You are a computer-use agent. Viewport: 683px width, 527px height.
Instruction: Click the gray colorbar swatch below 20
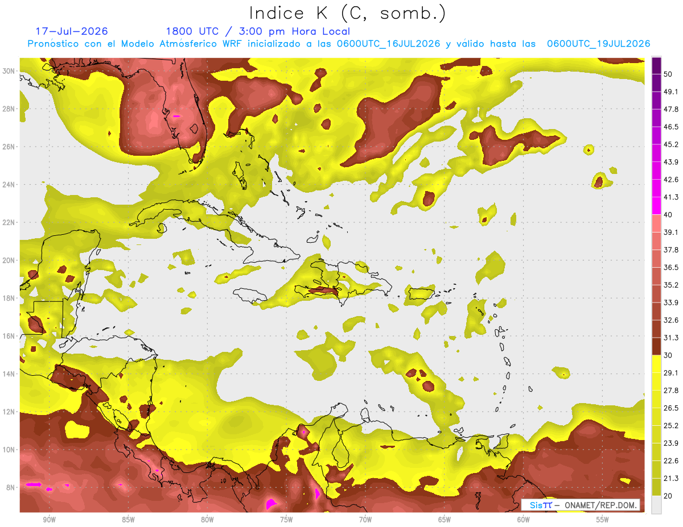tap(656, 505)
